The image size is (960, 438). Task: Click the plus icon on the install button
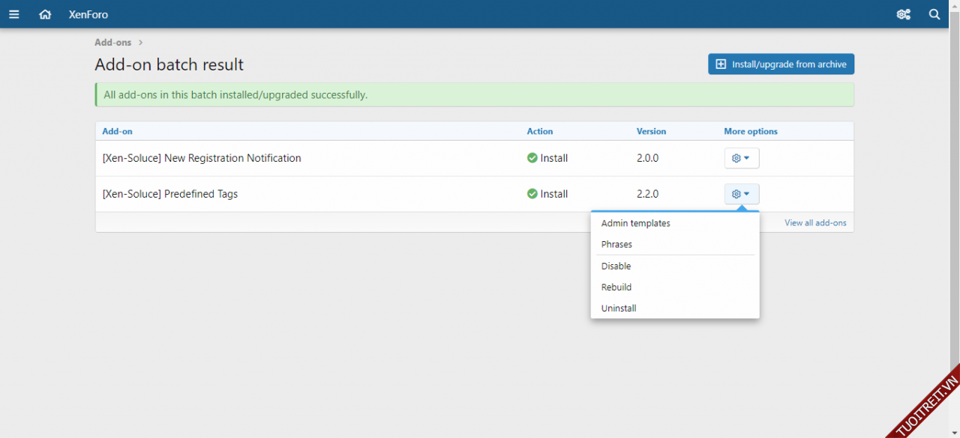click(x=721, y=64)
